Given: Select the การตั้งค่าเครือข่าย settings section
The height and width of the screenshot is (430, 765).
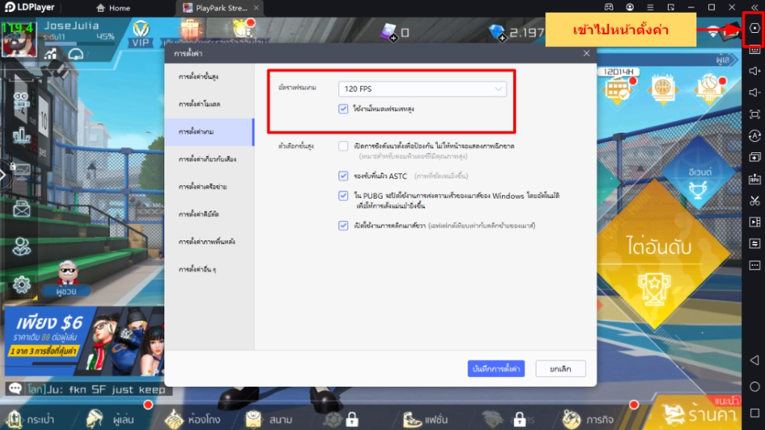Looking at the screenshot, I should [x=209, y=186].
